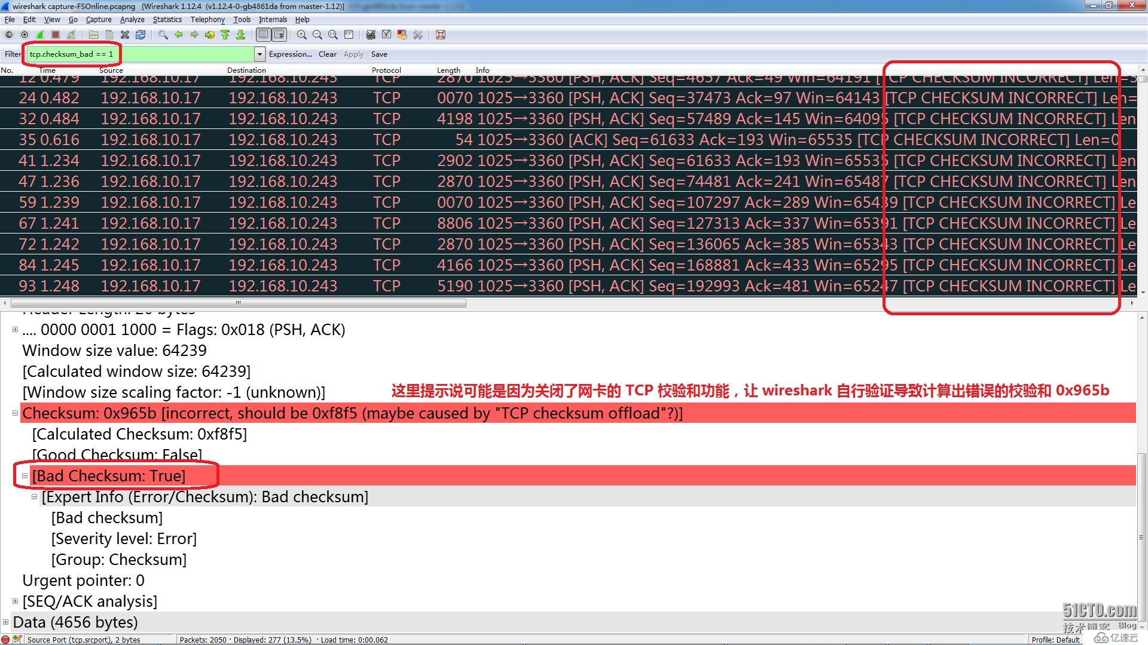This screenshot has width=1148, height=645.
Task: Start a new live capture
Action: (x=40, y=35)
